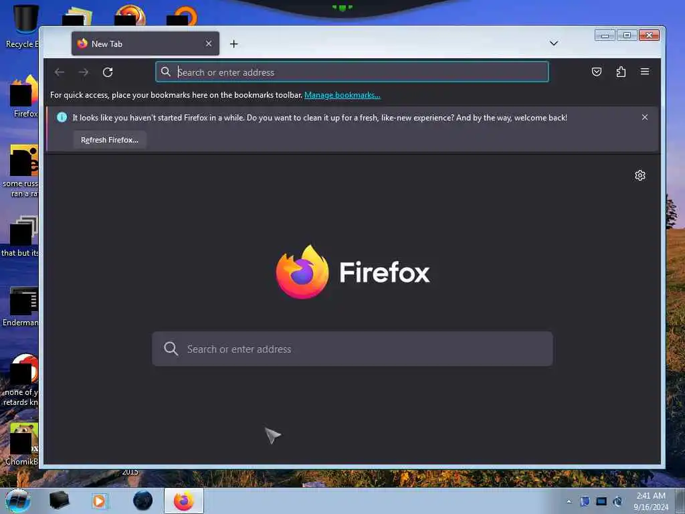Screen dimensions: 685x514
Task: Close the New Tab tab
Action: (209, 44)
